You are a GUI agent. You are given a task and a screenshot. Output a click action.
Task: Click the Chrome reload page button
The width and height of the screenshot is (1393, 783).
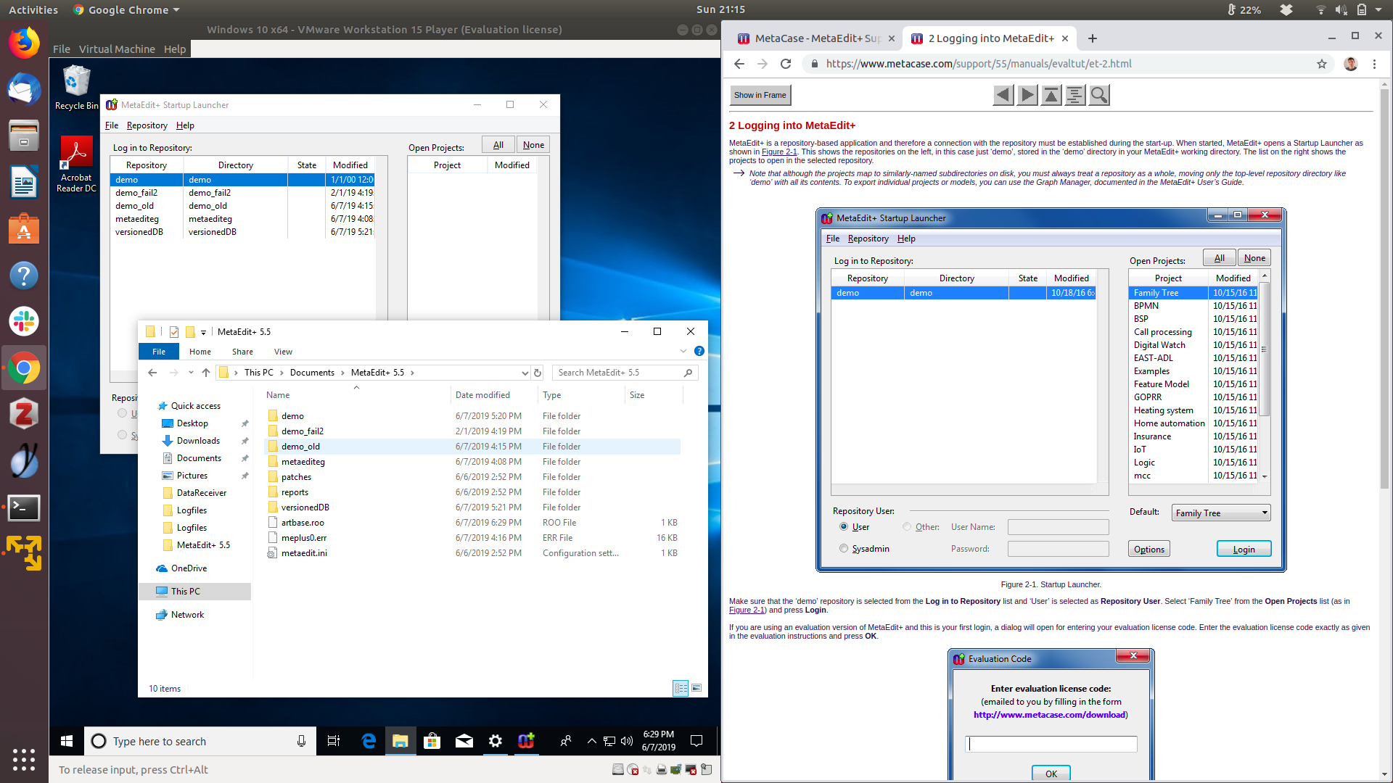pos(785,64)
